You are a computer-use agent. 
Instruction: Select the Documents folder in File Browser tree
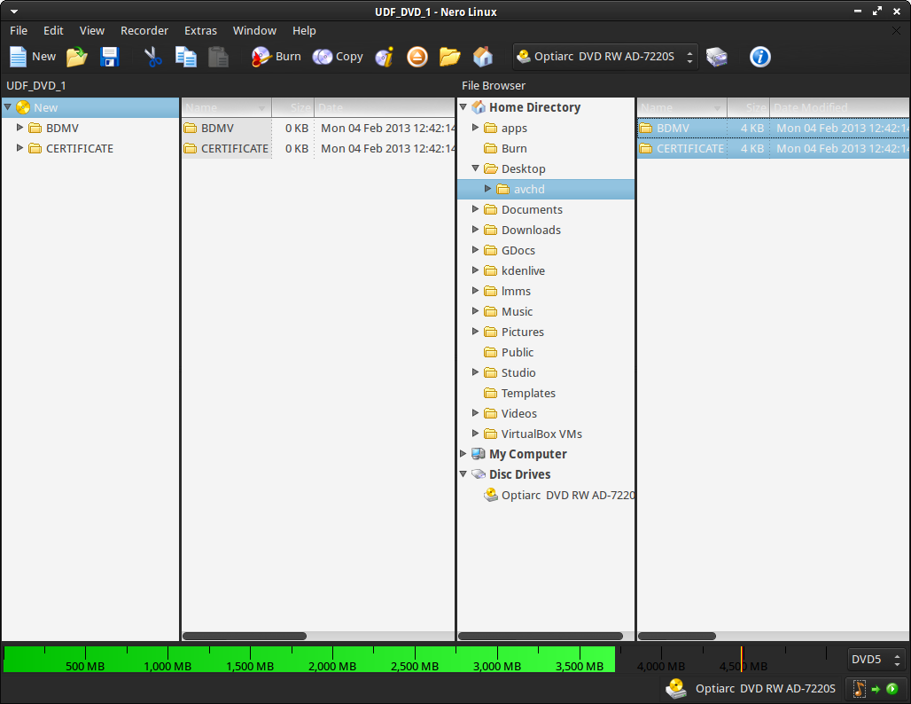click(x=532, y=209)
